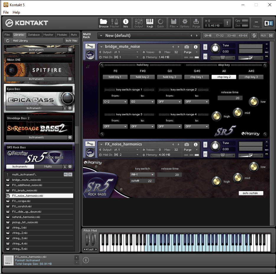Toggle the Keyb on-screen keyboard icon

(x=150, y=23)
